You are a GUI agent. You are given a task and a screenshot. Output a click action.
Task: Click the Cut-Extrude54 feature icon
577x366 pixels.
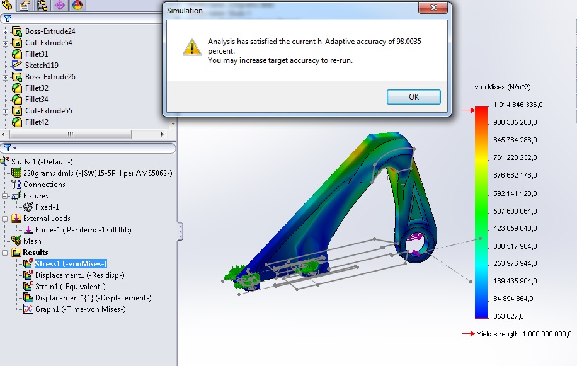point(16,43)
